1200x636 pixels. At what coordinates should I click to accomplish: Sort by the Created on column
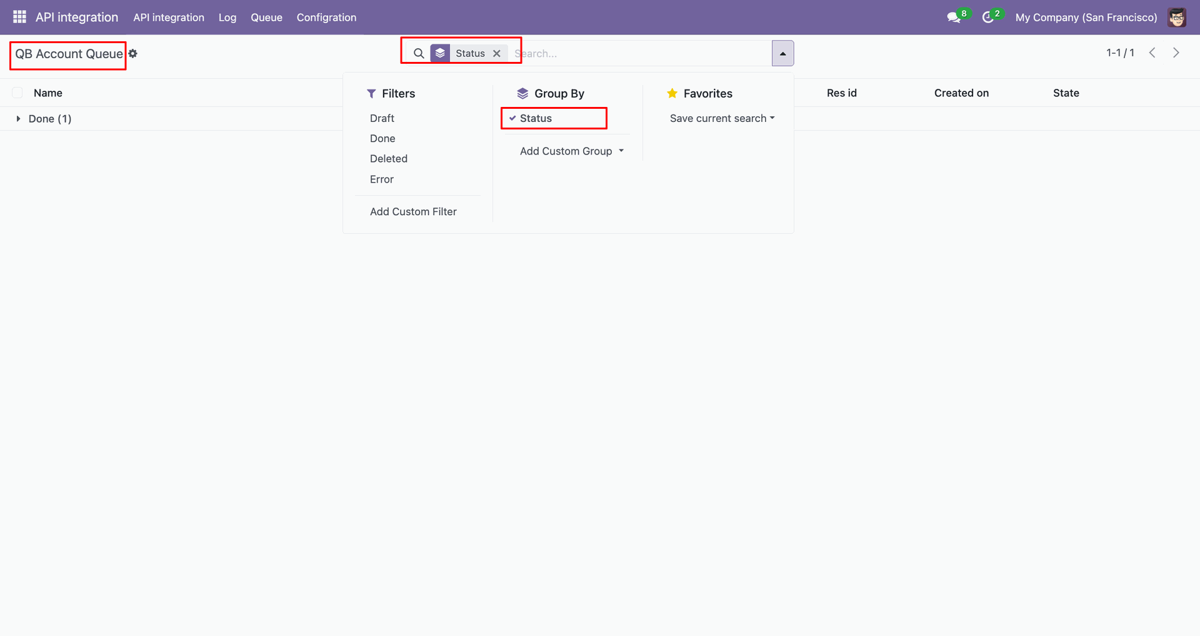[x=961, y=93]
